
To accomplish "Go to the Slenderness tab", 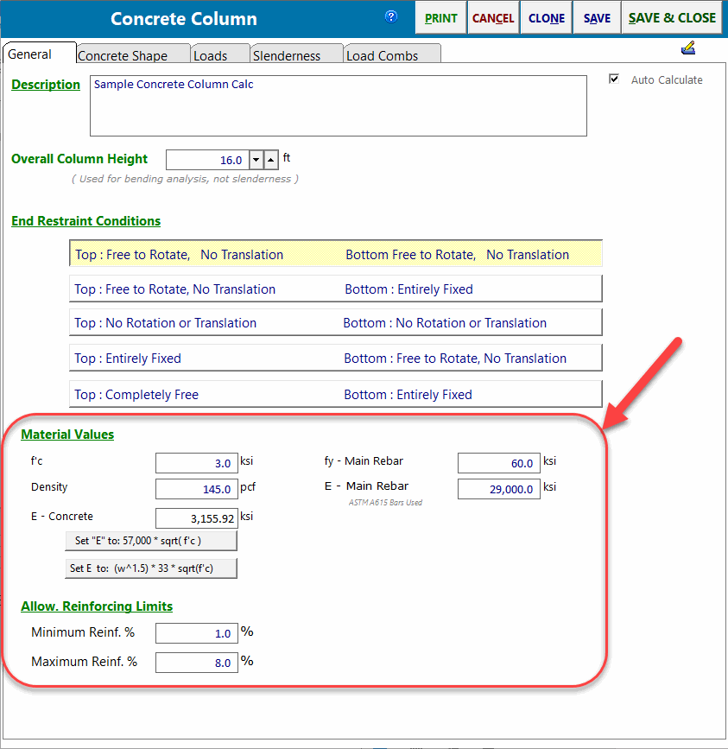I will click(x=287, y=55).
